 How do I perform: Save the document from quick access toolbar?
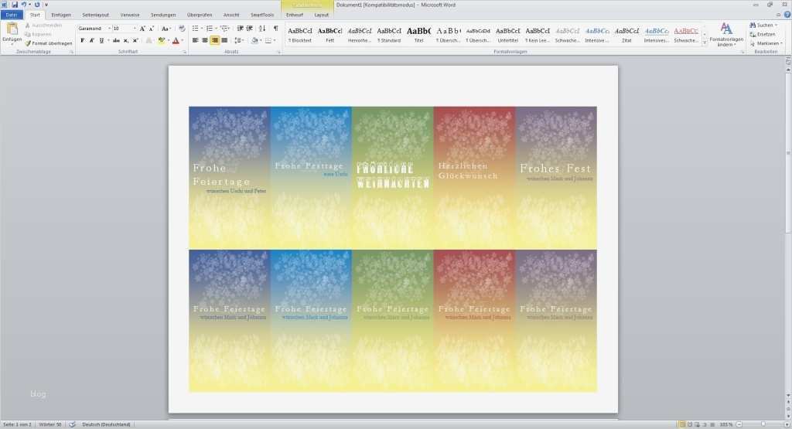click(x=15, y=5)
